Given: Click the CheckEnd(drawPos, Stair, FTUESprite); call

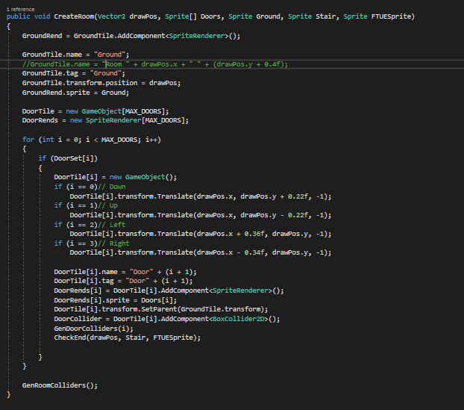Looking at the screenshot, I should (x=127, y=338).
